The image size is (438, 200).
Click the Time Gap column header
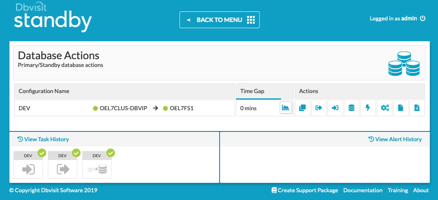tap(265, 91)
